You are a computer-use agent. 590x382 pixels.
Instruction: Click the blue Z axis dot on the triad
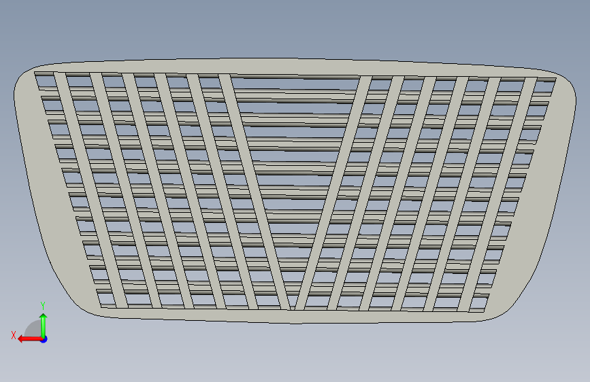click(44, 339)
